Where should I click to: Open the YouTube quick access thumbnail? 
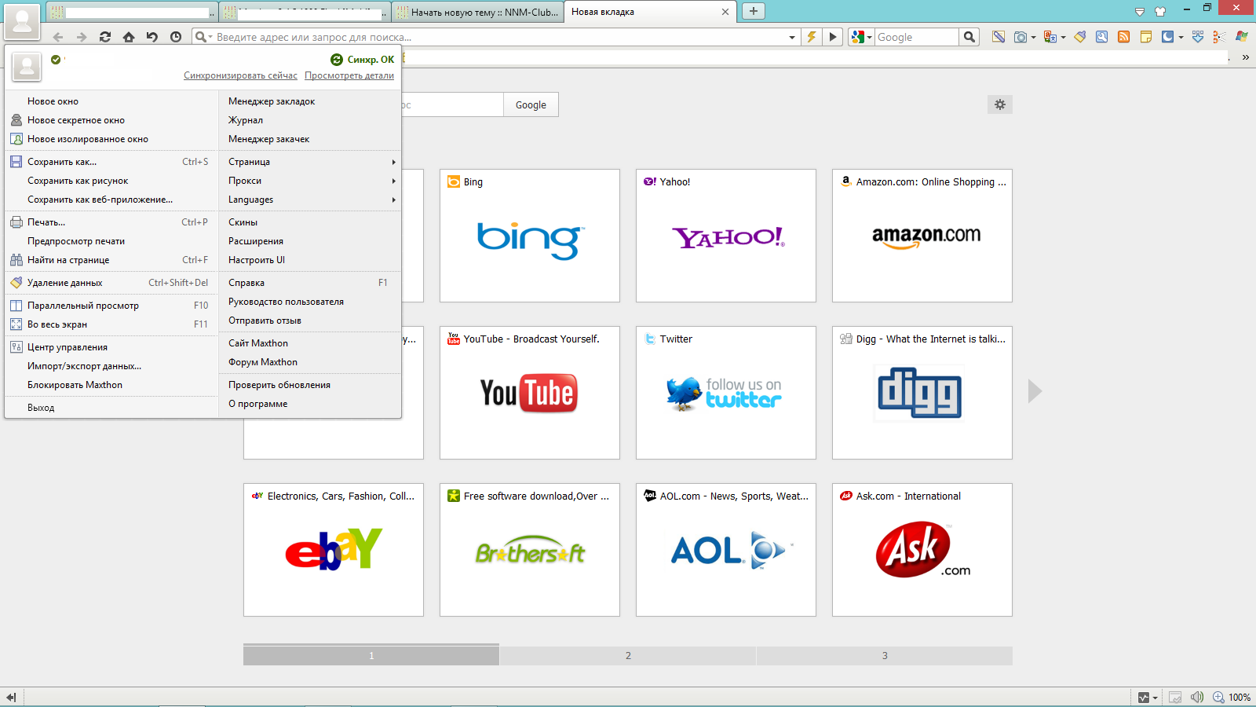[x=529, y=393]
